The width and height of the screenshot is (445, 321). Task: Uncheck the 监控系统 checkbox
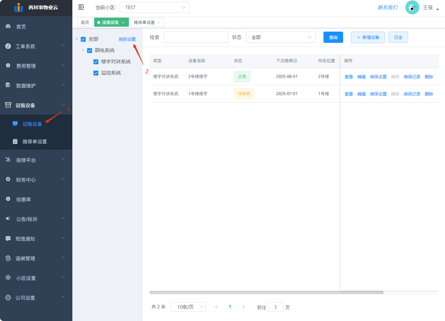96,73
